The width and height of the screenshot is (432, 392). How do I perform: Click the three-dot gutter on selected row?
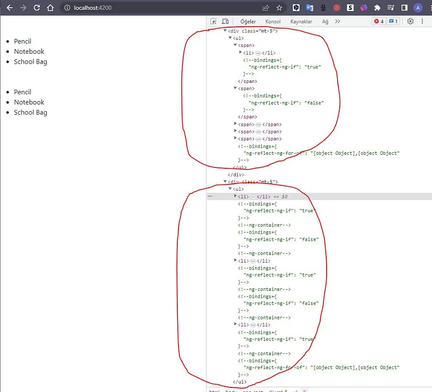pos(210,197)
